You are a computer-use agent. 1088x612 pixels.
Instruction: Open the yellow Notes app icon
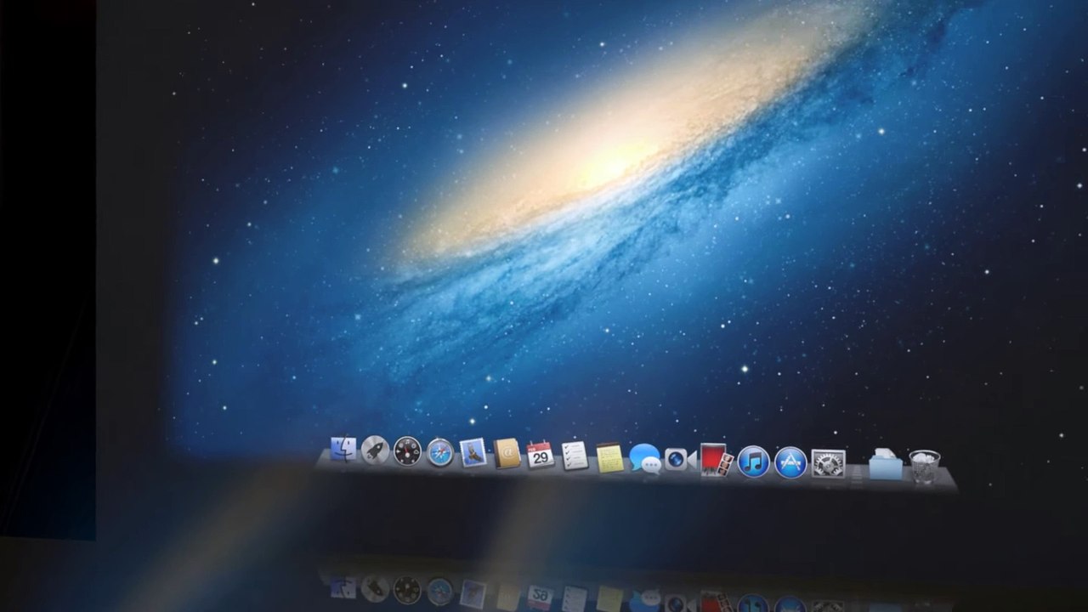tap(609, 457)
